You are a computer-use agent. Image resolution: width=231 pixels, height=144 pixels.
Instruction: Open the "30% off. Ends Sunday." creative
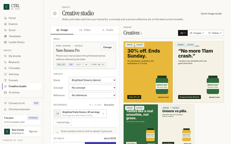click(x=148, y=72)
